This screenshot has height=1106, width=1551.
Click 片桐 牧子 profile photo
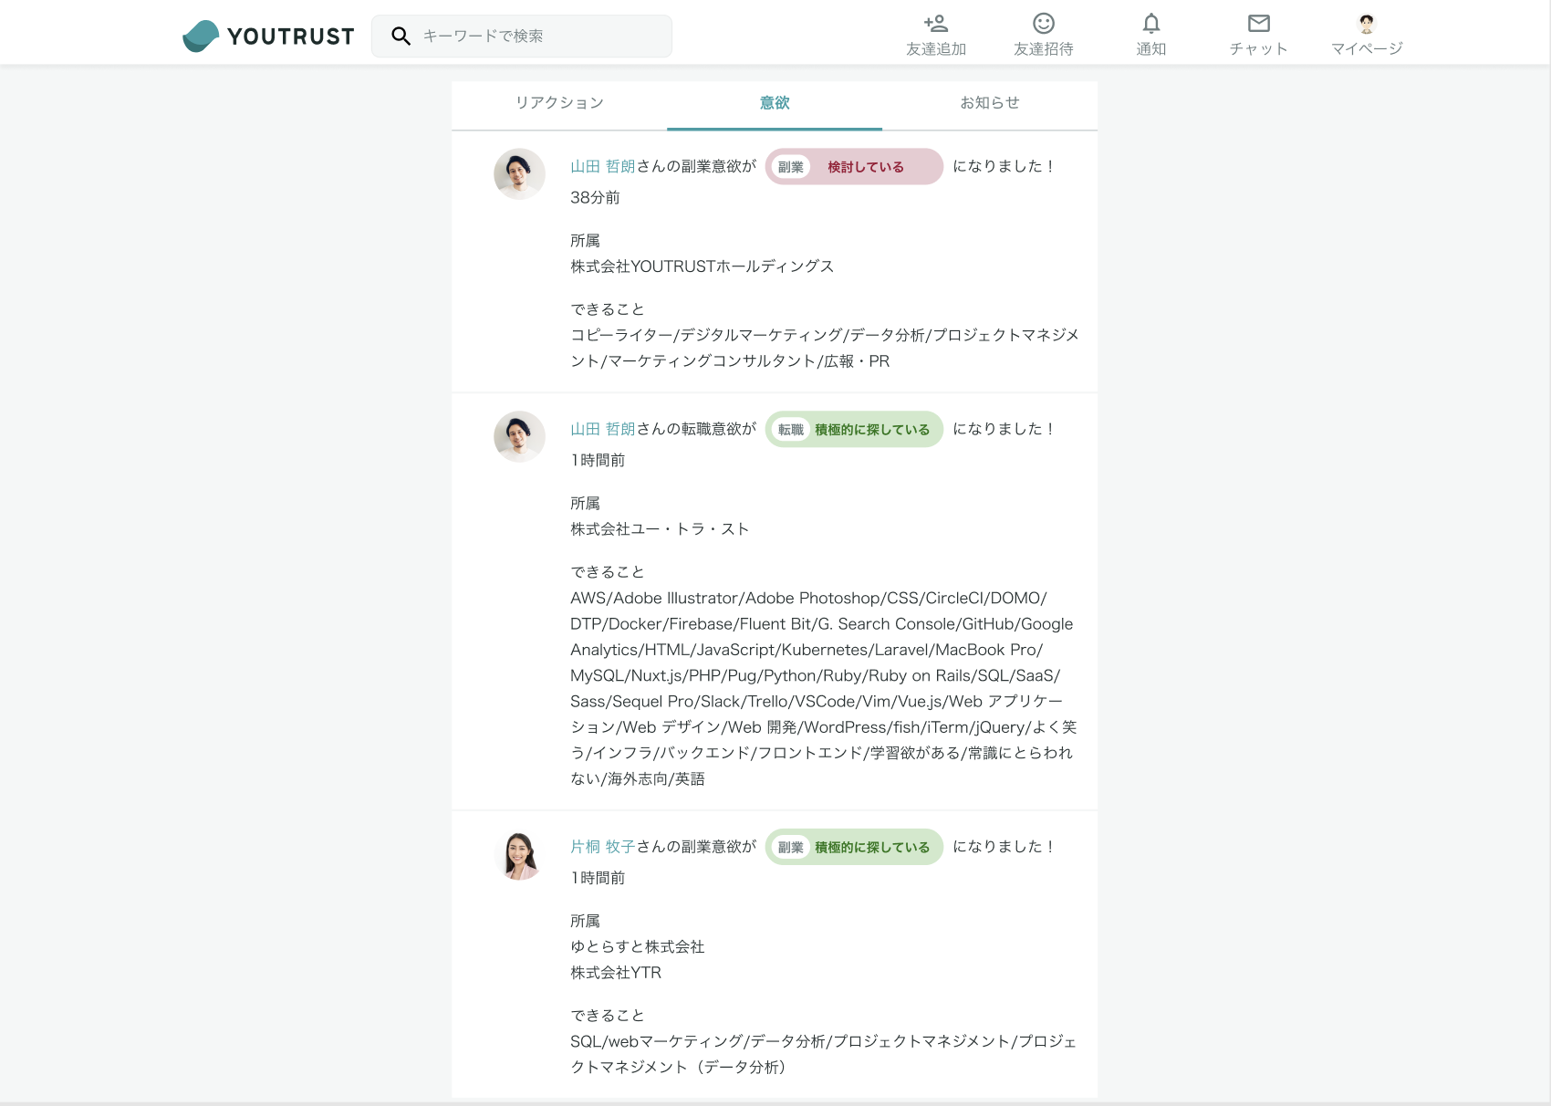[x=519, y=855]
